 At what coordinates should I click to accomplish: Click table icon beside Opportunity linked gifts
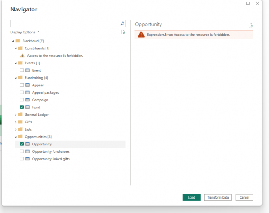point(27,159)
